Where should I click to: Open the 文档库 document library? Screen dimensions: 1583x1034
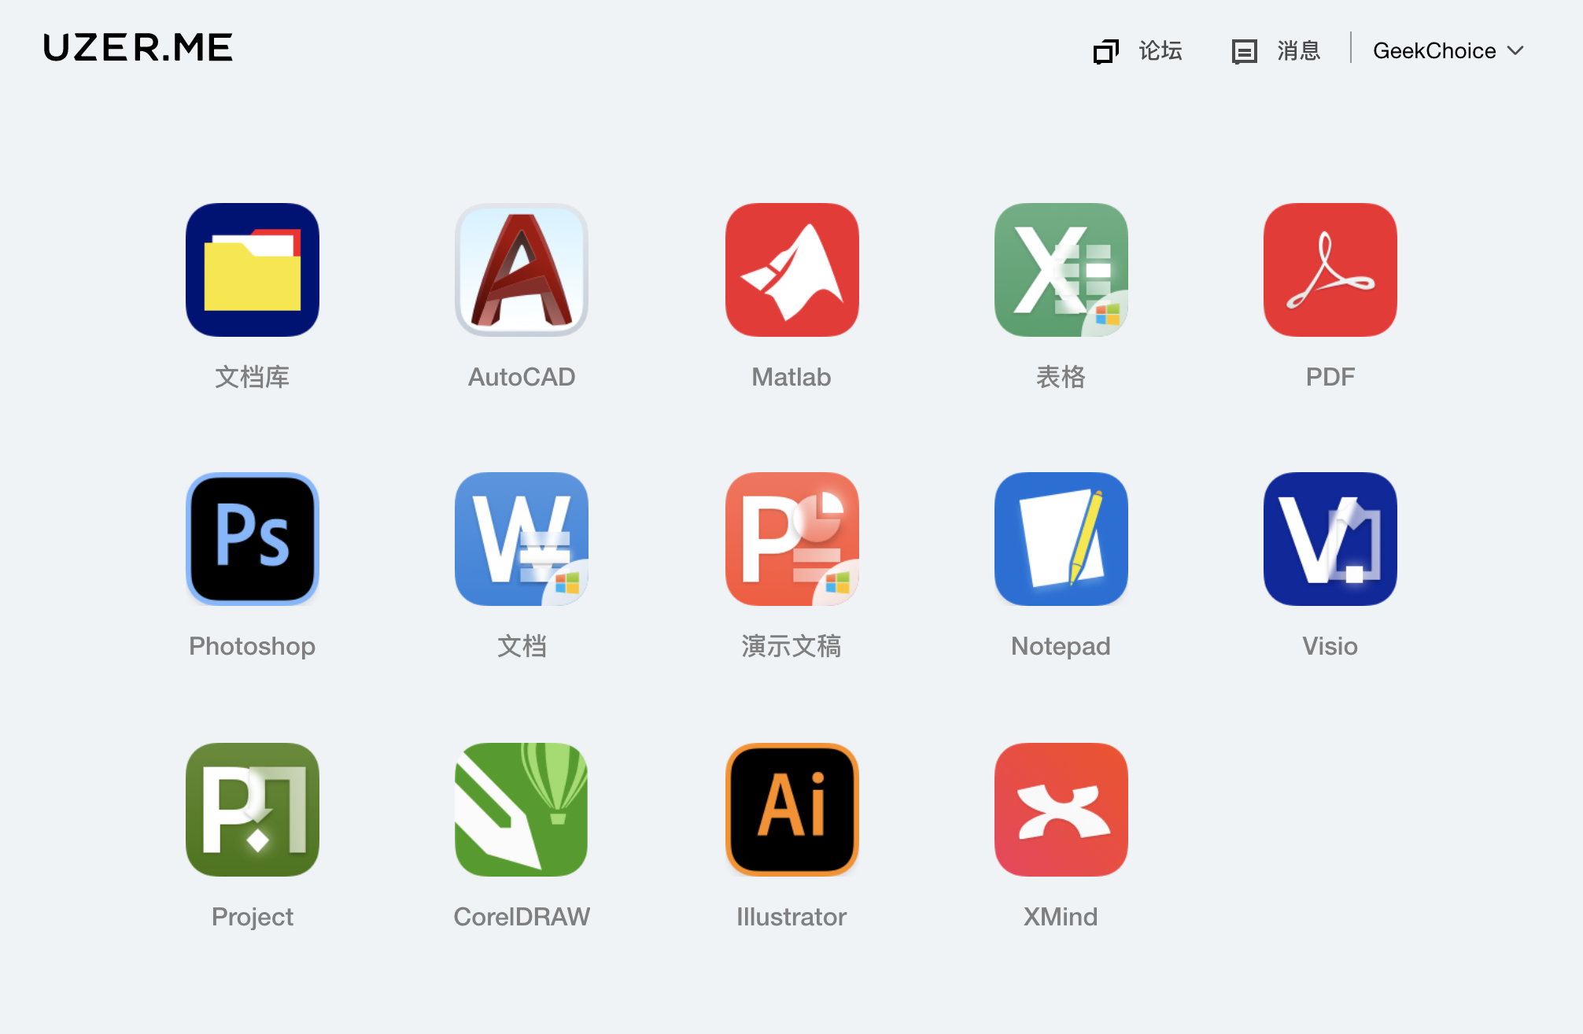(252, 270)
